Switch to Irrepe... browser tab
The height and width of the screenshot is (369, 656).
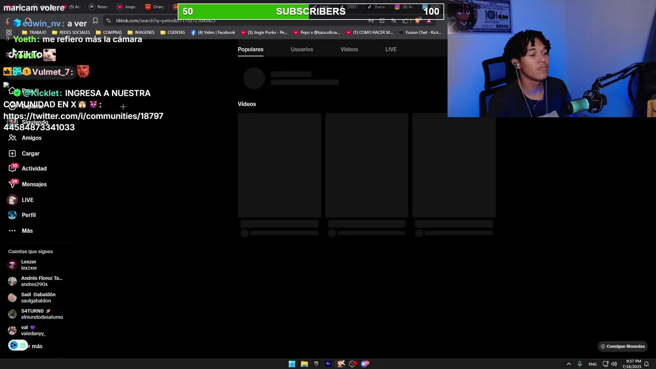coord(127,7)
